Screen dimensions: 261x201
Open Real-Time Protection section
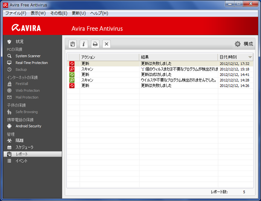(x=32, y=63)
